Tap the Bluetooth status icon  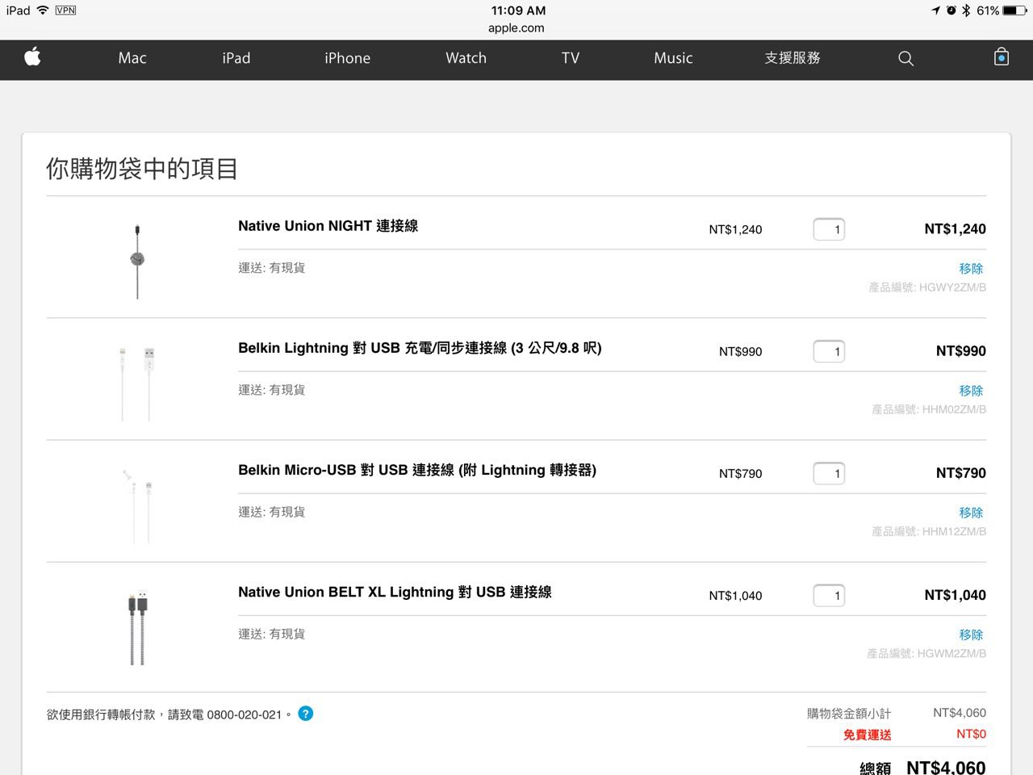966,10
